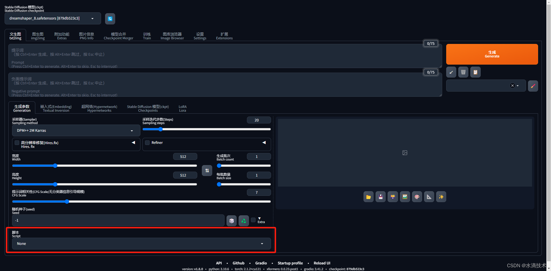The image size is (551, 271).
Task: Click the Sampling steps number box
Action: pos(259,120)
